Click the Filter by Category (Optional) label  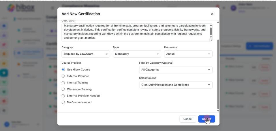[156, 63]
